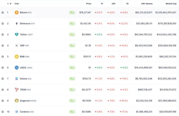179x116 pixels.
Task: Click the TRON red triangle icon
Action: (x=17, y=90)
